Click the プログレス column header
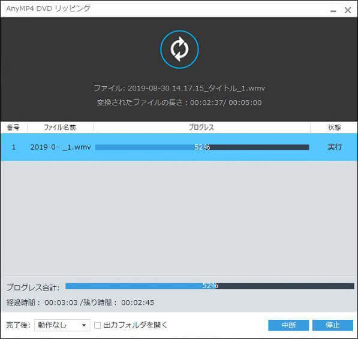The image size is (358, 339). point(201,128)
